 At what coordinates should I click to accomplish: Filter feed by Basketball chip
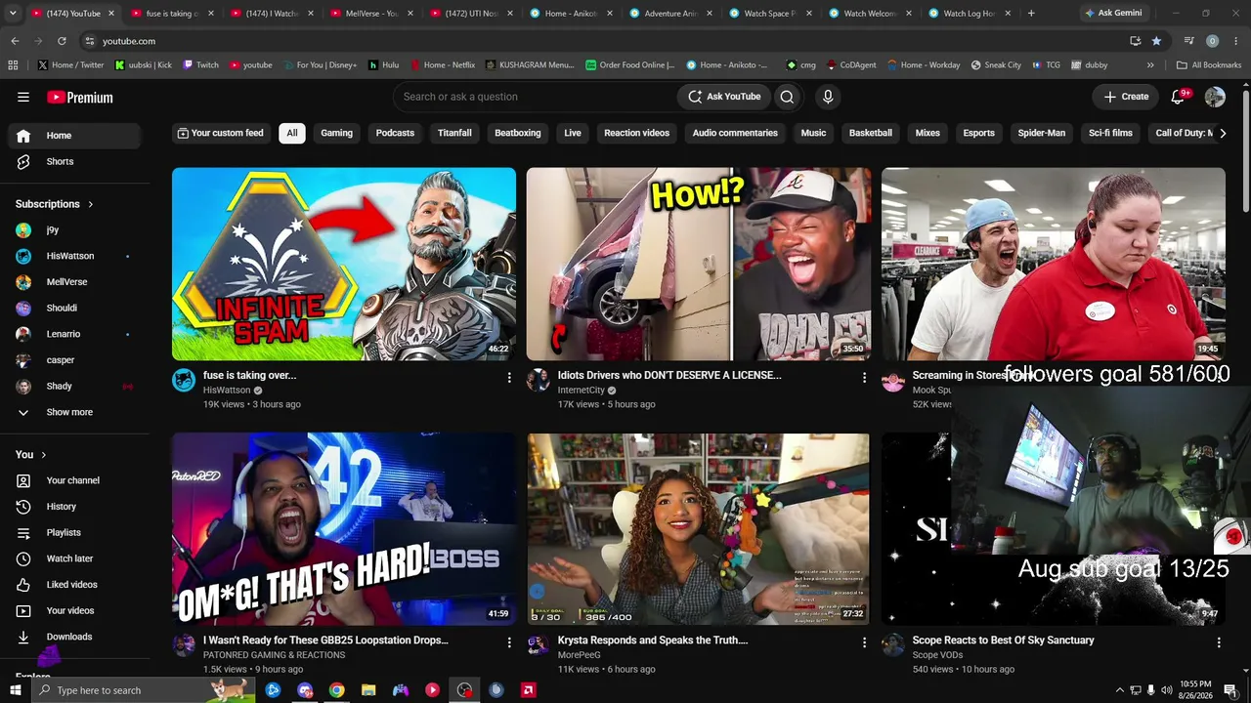tap(871, 133)
